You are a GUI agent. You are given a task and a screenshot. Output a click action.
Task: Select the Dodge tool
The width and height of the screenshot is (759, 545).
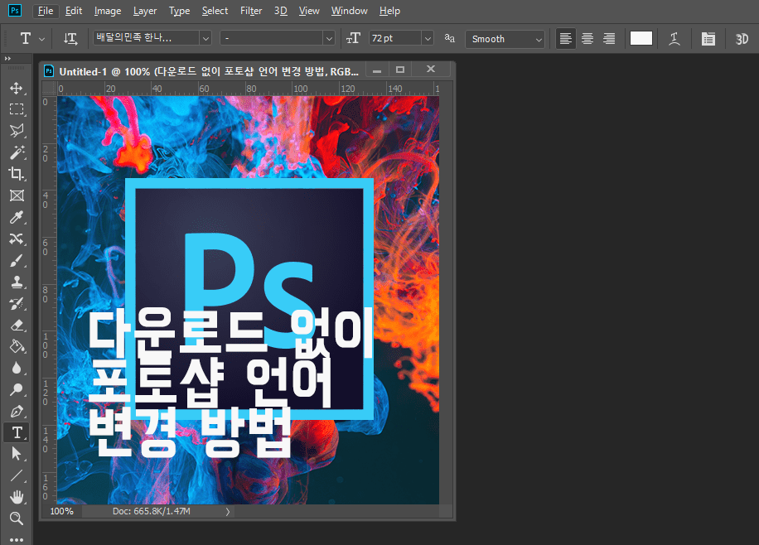point(17,389)
